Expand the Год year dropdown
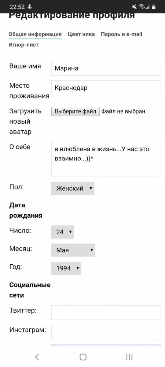 pos(66,268)
